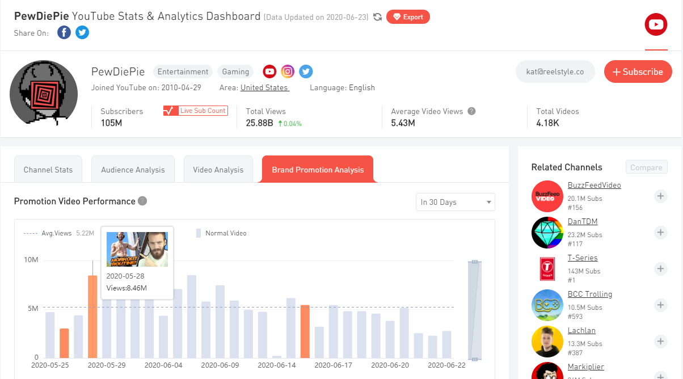
Task: Click the red Subscribe button
Action: (x=638, y=72)
